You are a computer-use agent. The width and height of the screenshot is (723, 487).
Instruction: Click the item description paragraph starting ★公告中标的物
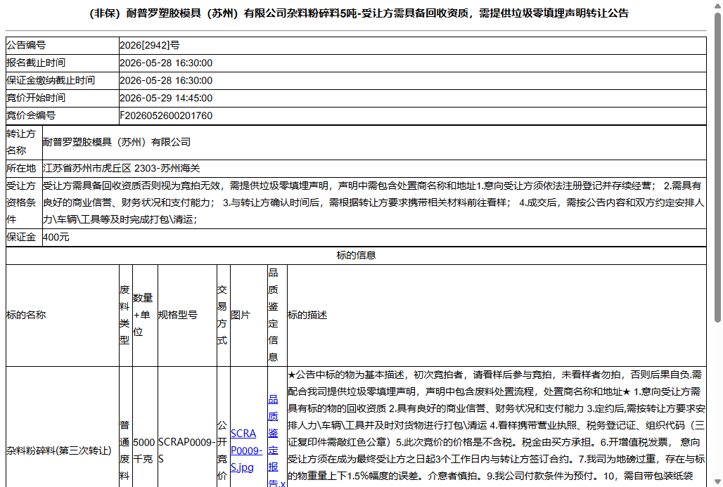(x=497, y=425)
